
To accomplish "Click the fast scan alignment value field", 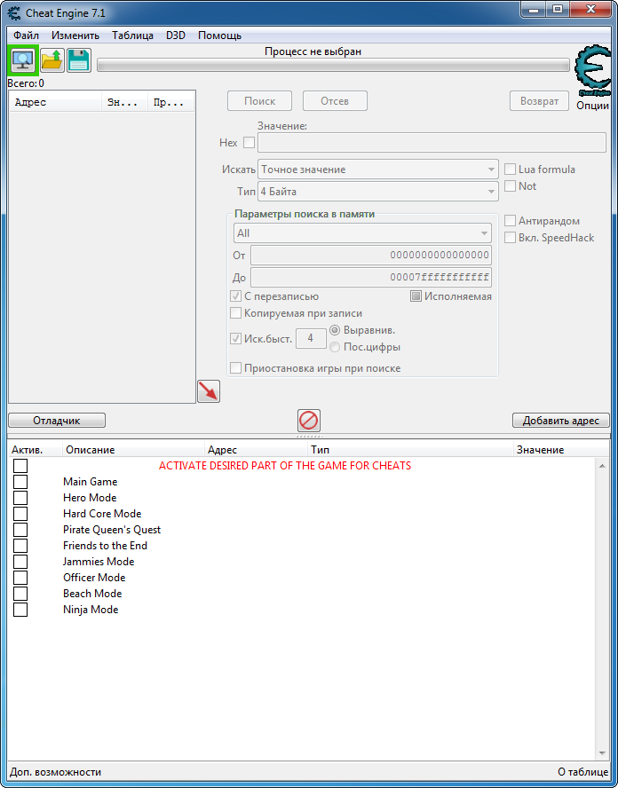I will (x=311, y=339).
